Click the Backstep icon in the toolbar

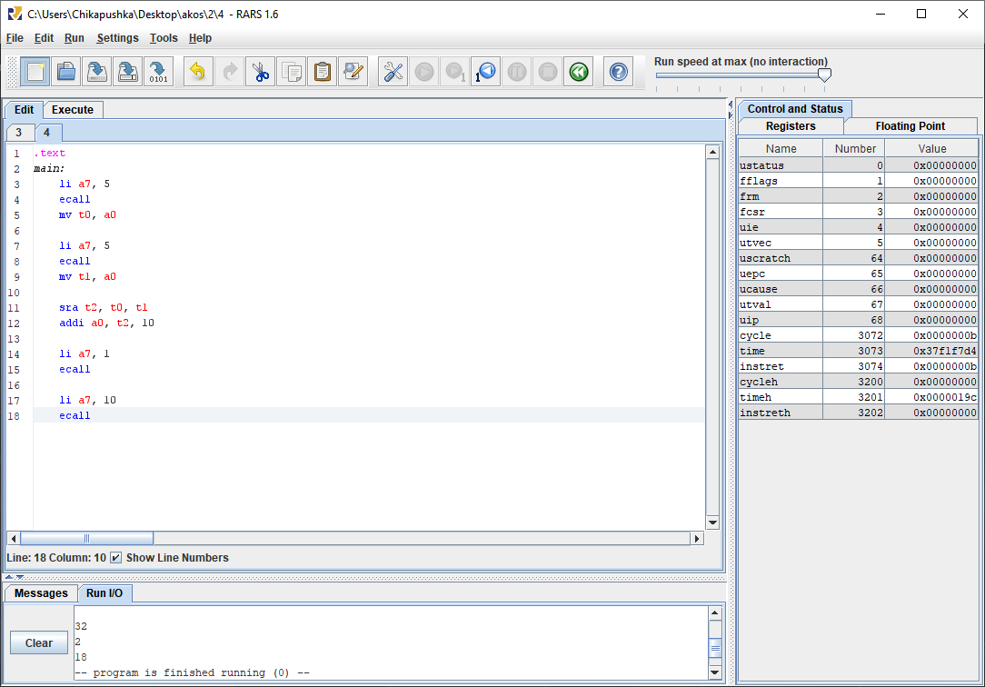[x=486, y=72]
